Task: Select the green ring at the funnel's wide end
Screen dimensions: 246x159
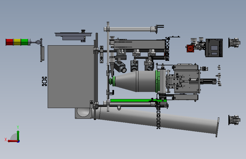Action: click(x=158, y=81)
